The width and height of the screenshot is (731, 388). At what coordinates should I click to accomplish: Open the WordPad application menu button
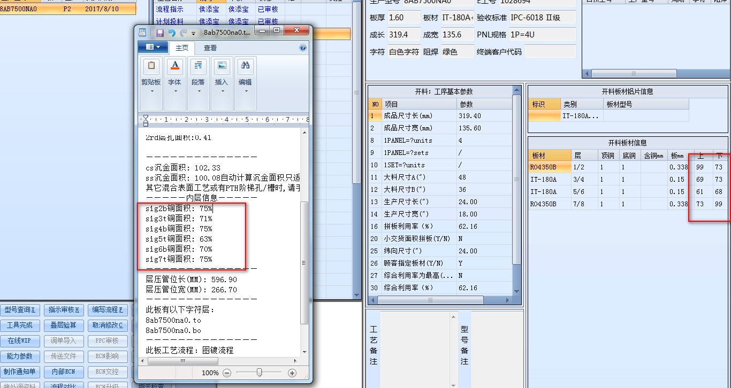click(153, 48)
